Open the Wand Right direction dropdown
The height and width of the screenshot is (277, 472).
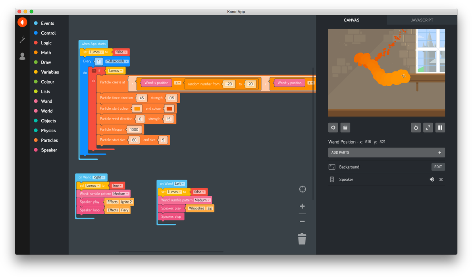(x=99, y=177)
